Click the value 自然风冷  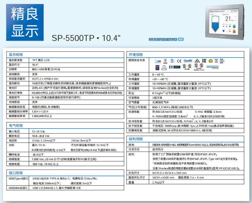158,149
